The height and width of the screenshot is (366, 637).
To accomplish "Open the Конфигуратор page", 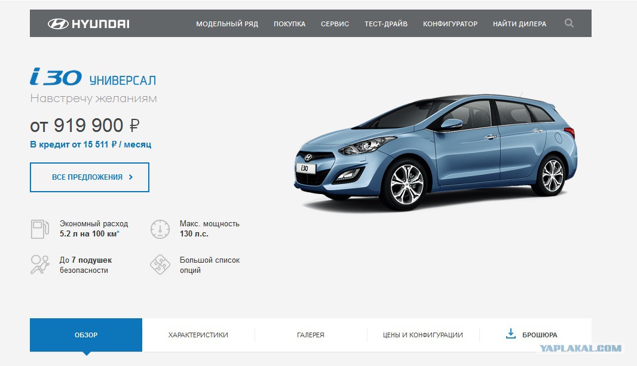I will pos(450,24).
